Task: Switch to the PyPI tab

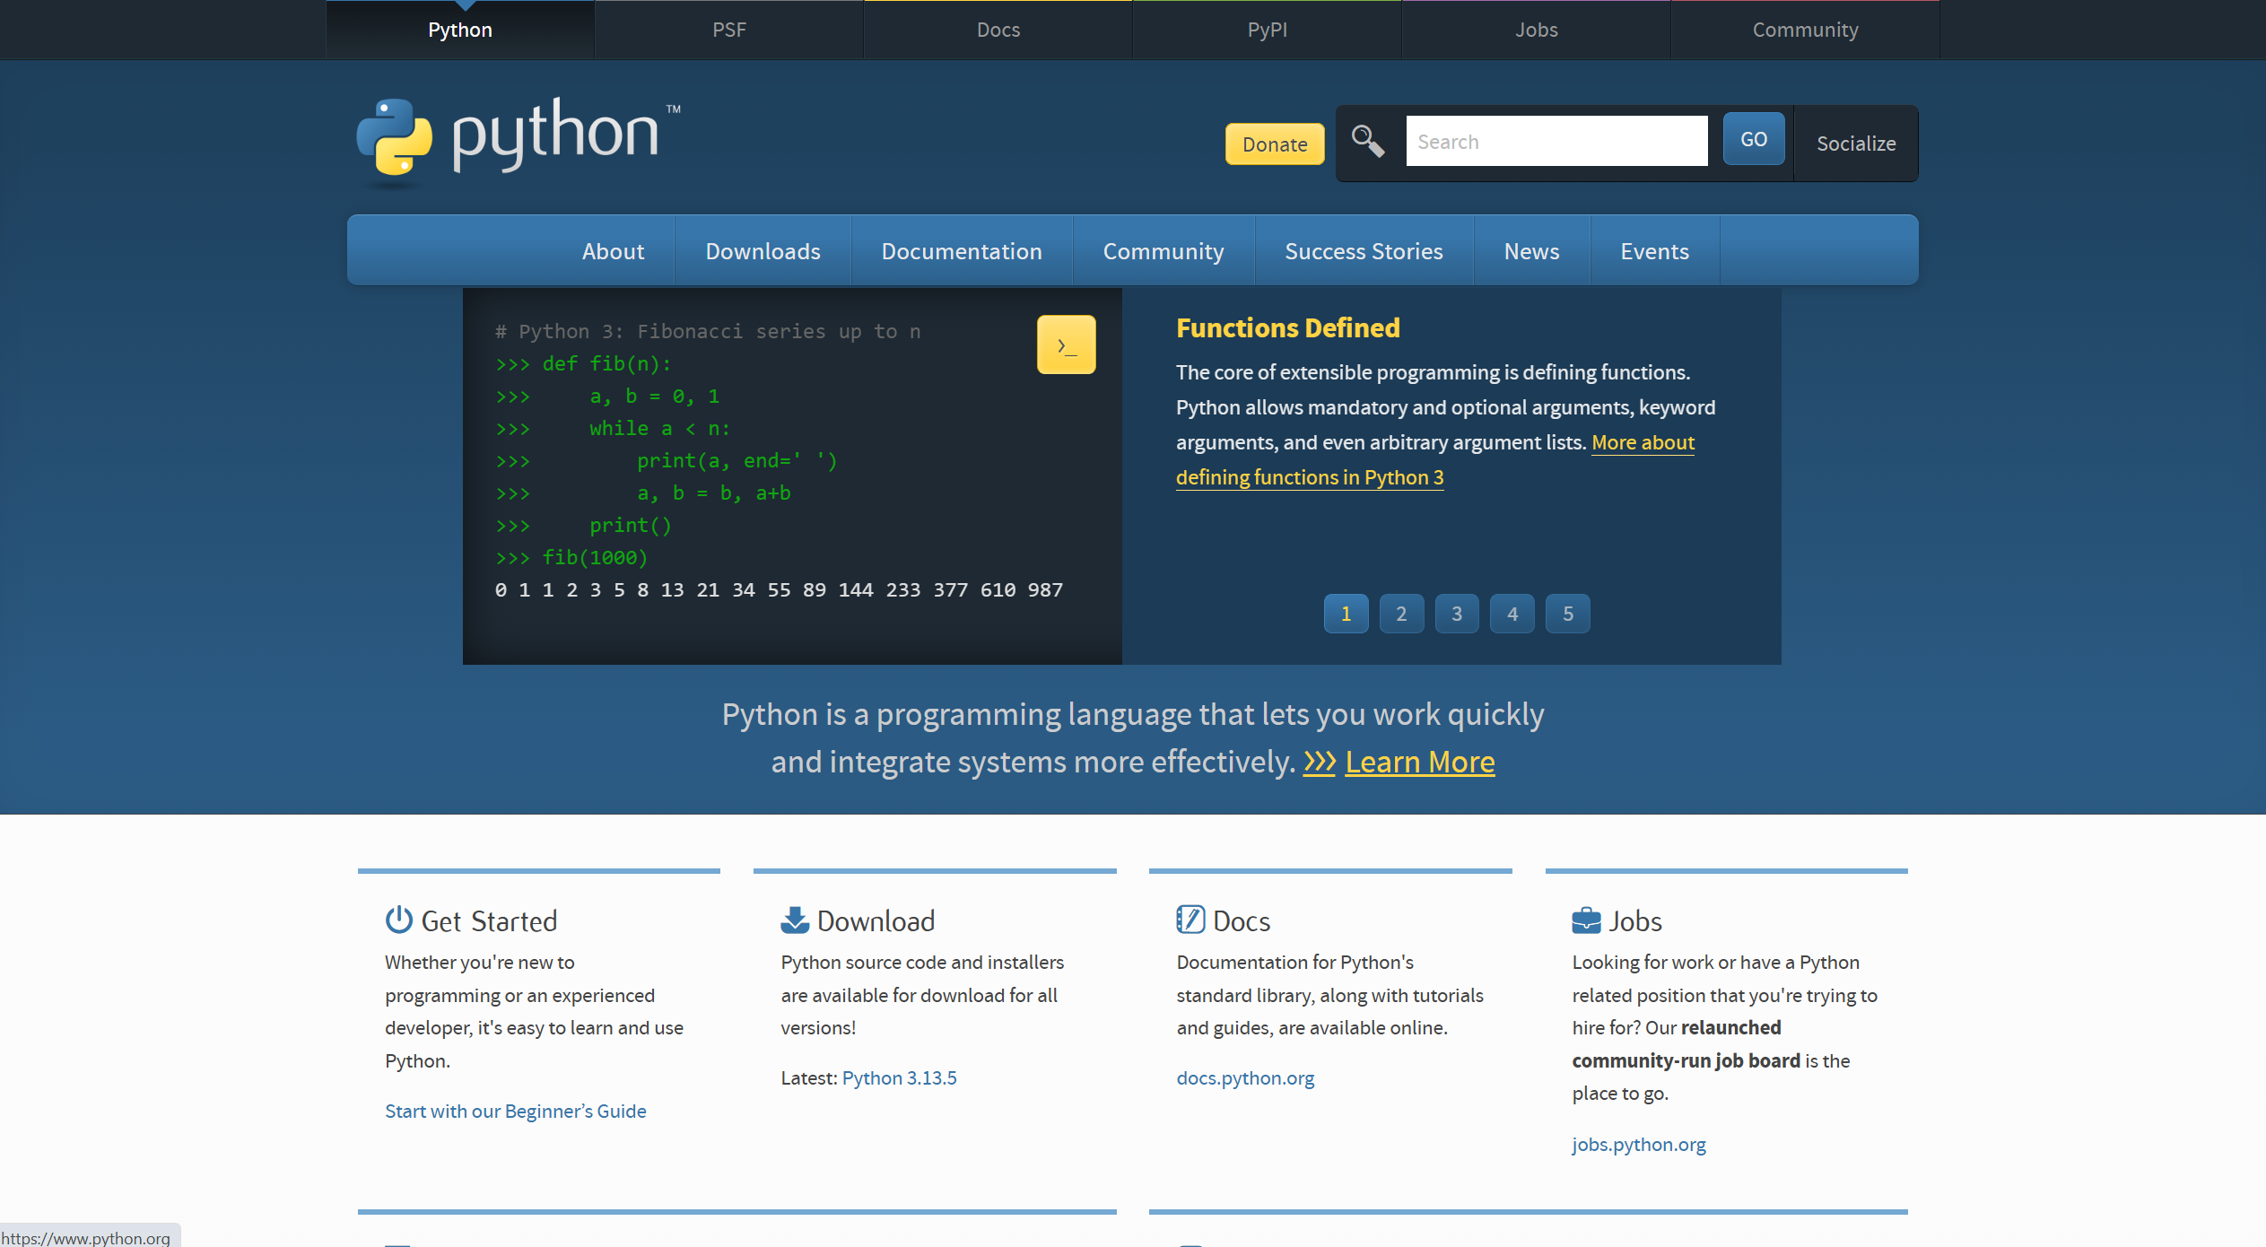Action: (1268, 29)
